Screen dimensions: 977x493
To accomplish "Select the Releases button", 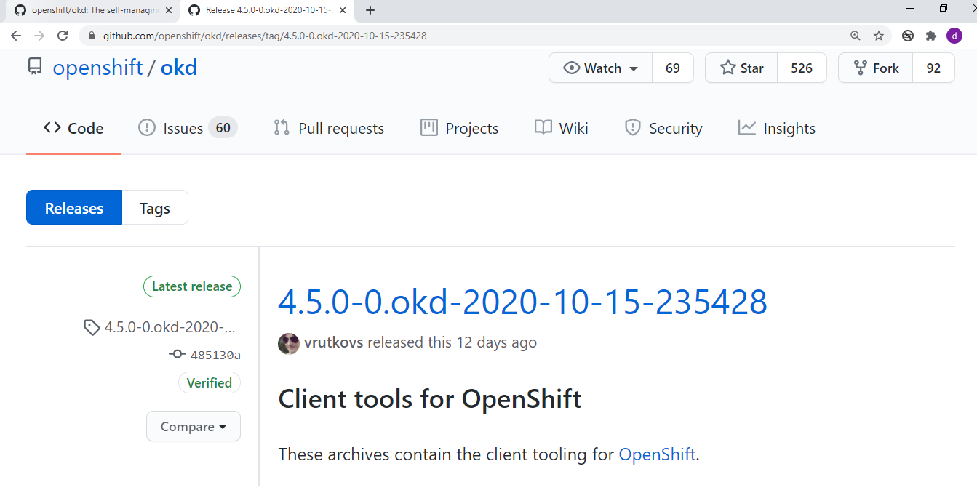I will (x=74, y=208).
